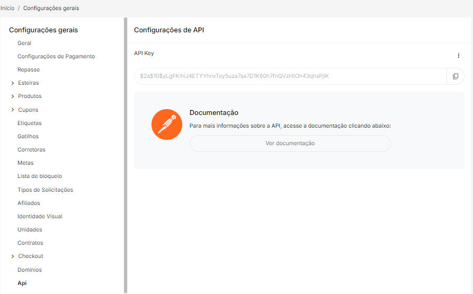Copy the API key with the clipboard icon
Viewport: 473px width, 294px height.
coord(455,76)
